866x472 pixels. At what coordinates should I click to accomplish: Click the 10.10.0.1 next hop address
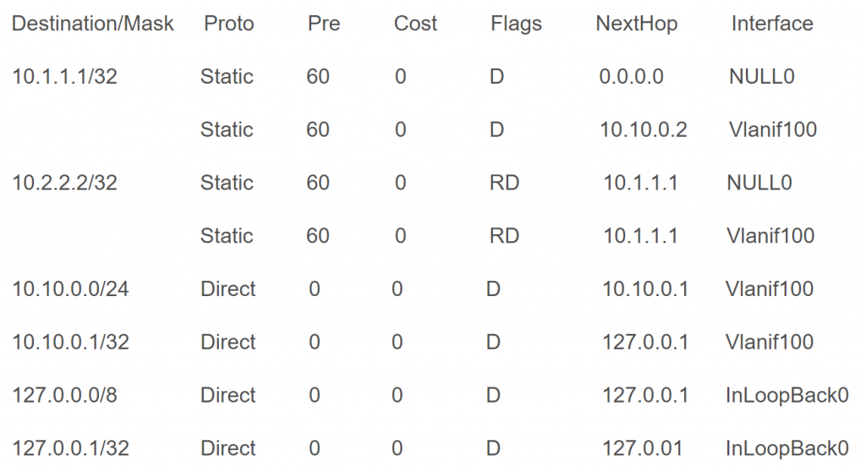pos(645,289)
